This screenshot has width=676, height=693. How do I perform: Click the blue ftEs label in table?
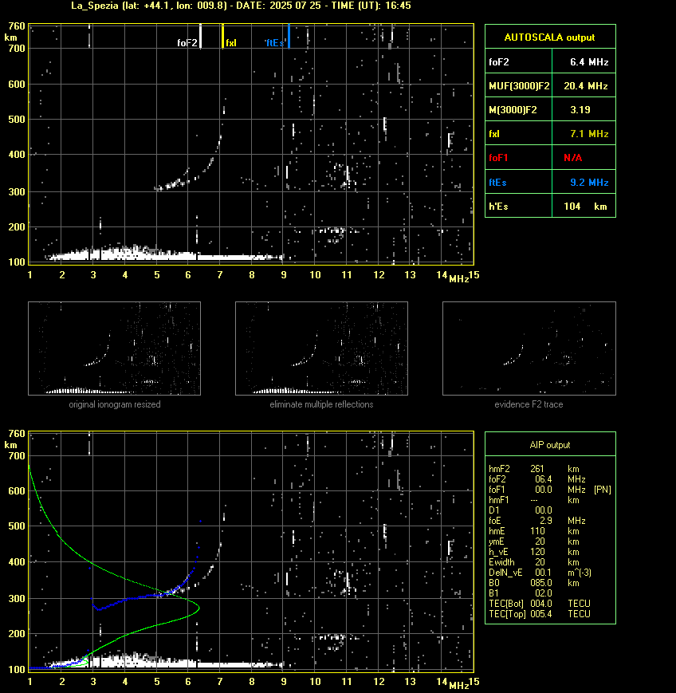[x=497, y=182]
